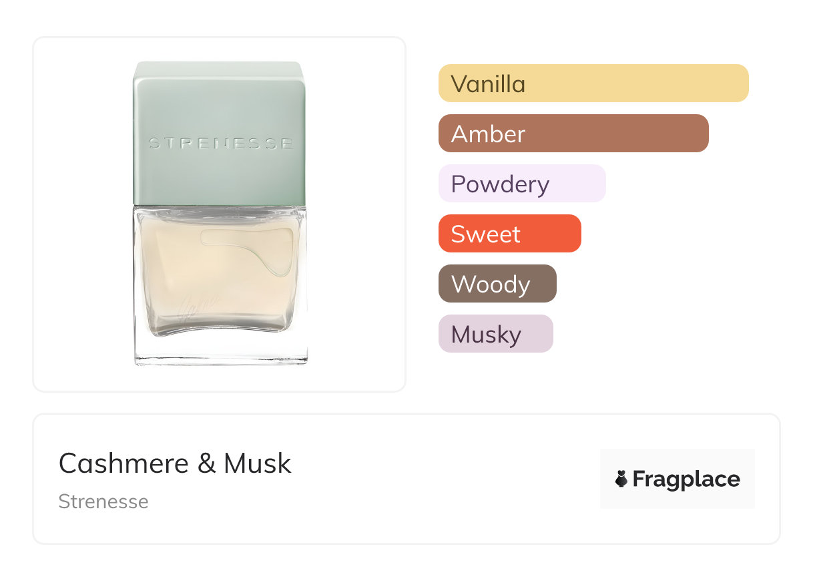Select the Amber accord bar
Viewport: 813px width, 577px height.
click(573, 134)
